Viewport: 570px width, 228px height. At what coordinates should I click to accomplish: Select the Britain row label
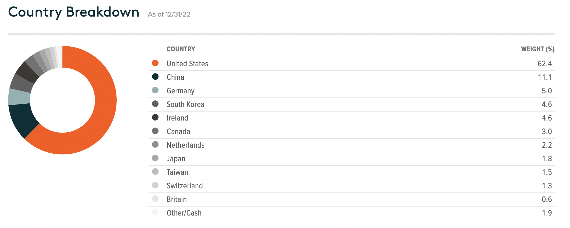[177, 199]
